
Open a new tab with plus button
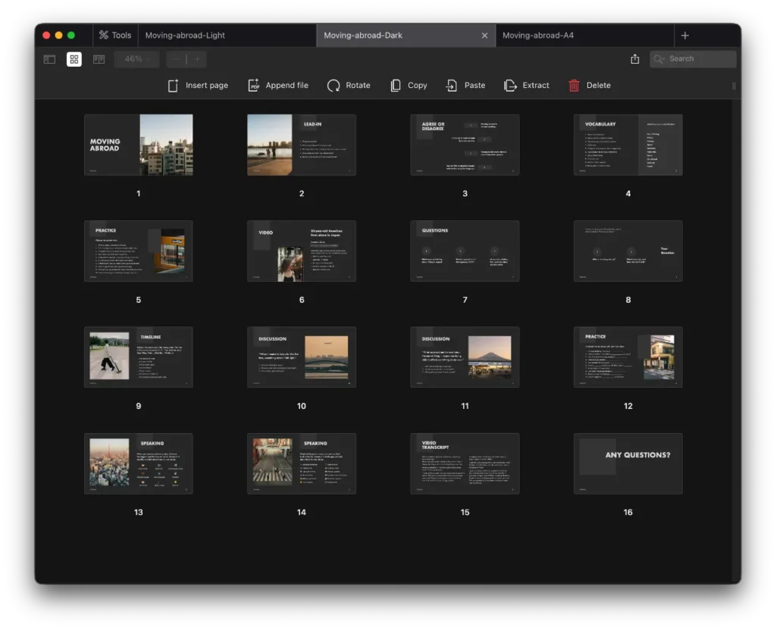(685, 36)
